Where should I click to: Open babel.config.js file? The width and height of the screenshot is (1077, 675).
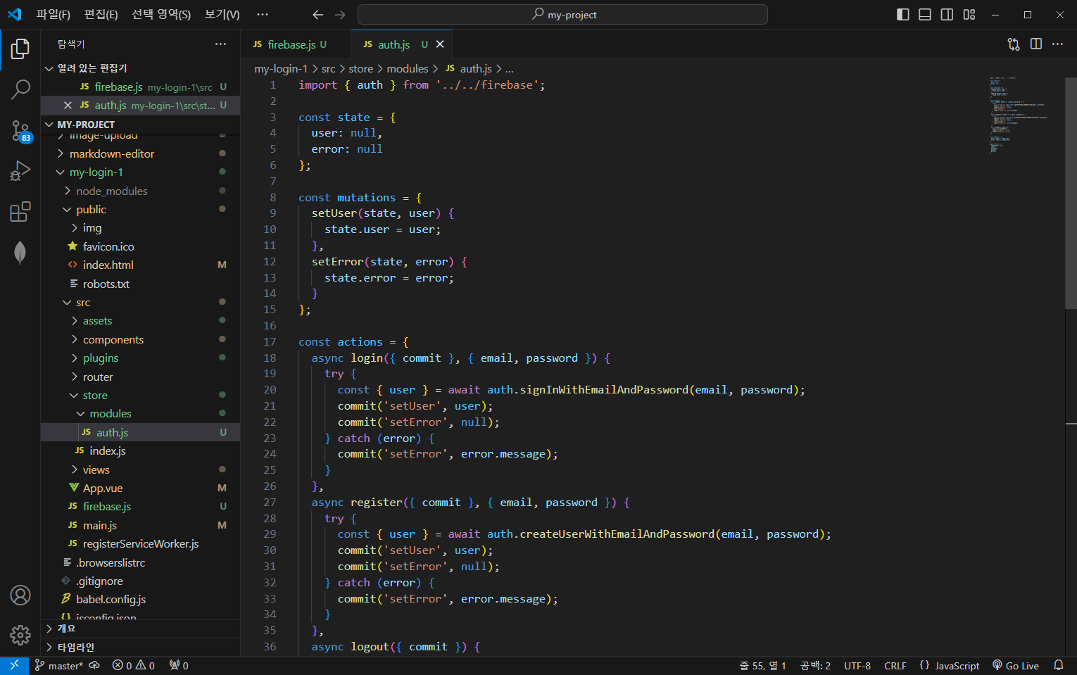[140, 600]
